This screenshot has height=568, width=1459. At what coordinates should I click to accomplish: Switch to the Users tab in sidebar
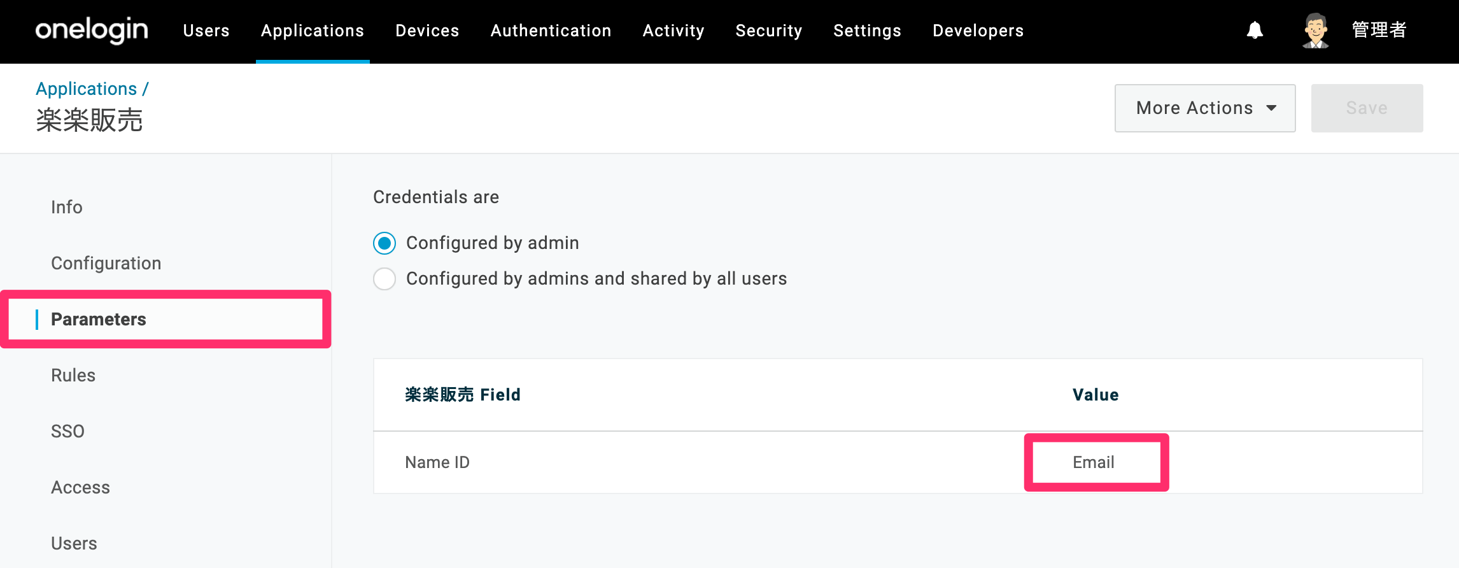(x=74, y=543)
